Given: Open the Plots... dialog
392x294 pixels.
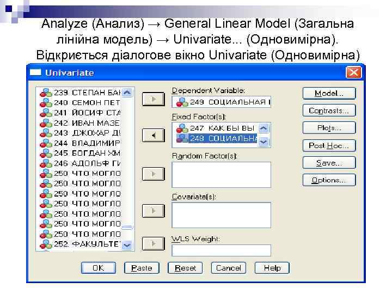Looking at the screenshot, I should point(329,128).
